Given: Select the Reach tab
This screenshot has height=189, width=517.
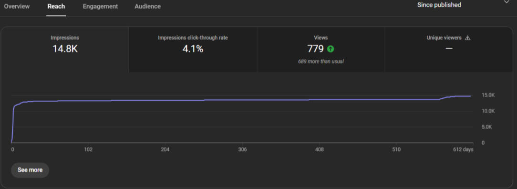Looking at the screenshot, I should 56,6.
